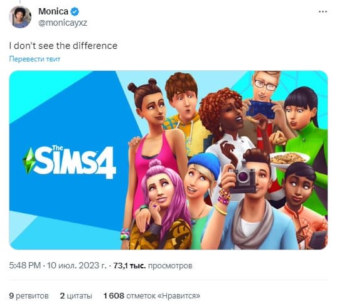Click the Перевести твит link
337x306 pixels.
[x=35, y=59]
